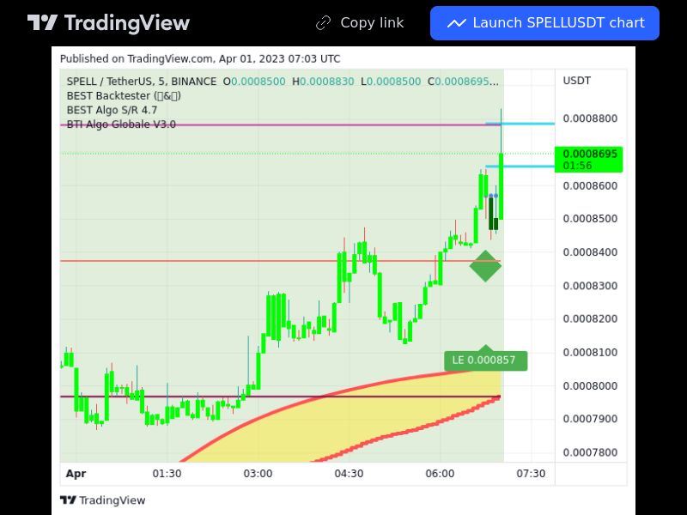687x515 pixels.
Task: Click the open value O0.0008500
Action: pyautogui.click(x=254, y=82)
